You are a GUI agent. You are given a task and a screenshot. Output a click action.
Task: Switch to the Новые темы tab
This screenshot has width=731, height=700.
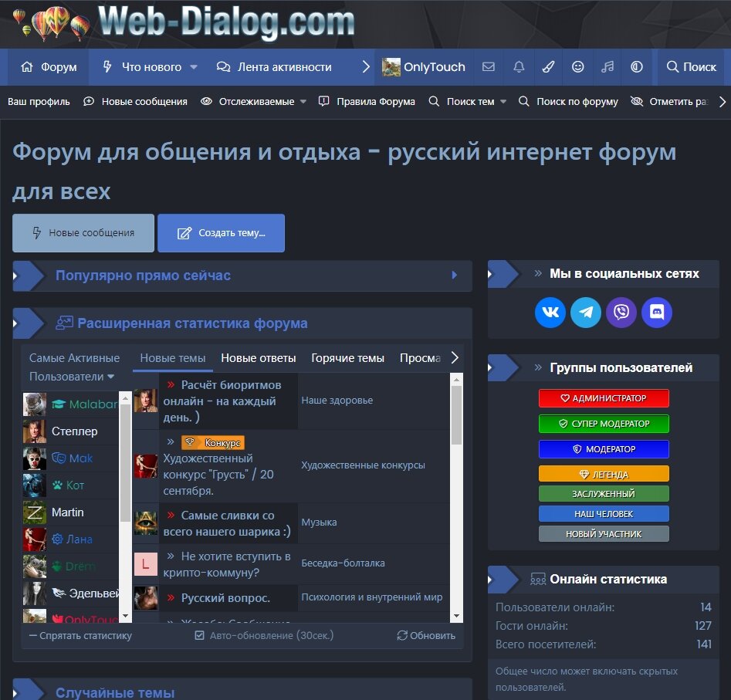[x=172, y=358]
